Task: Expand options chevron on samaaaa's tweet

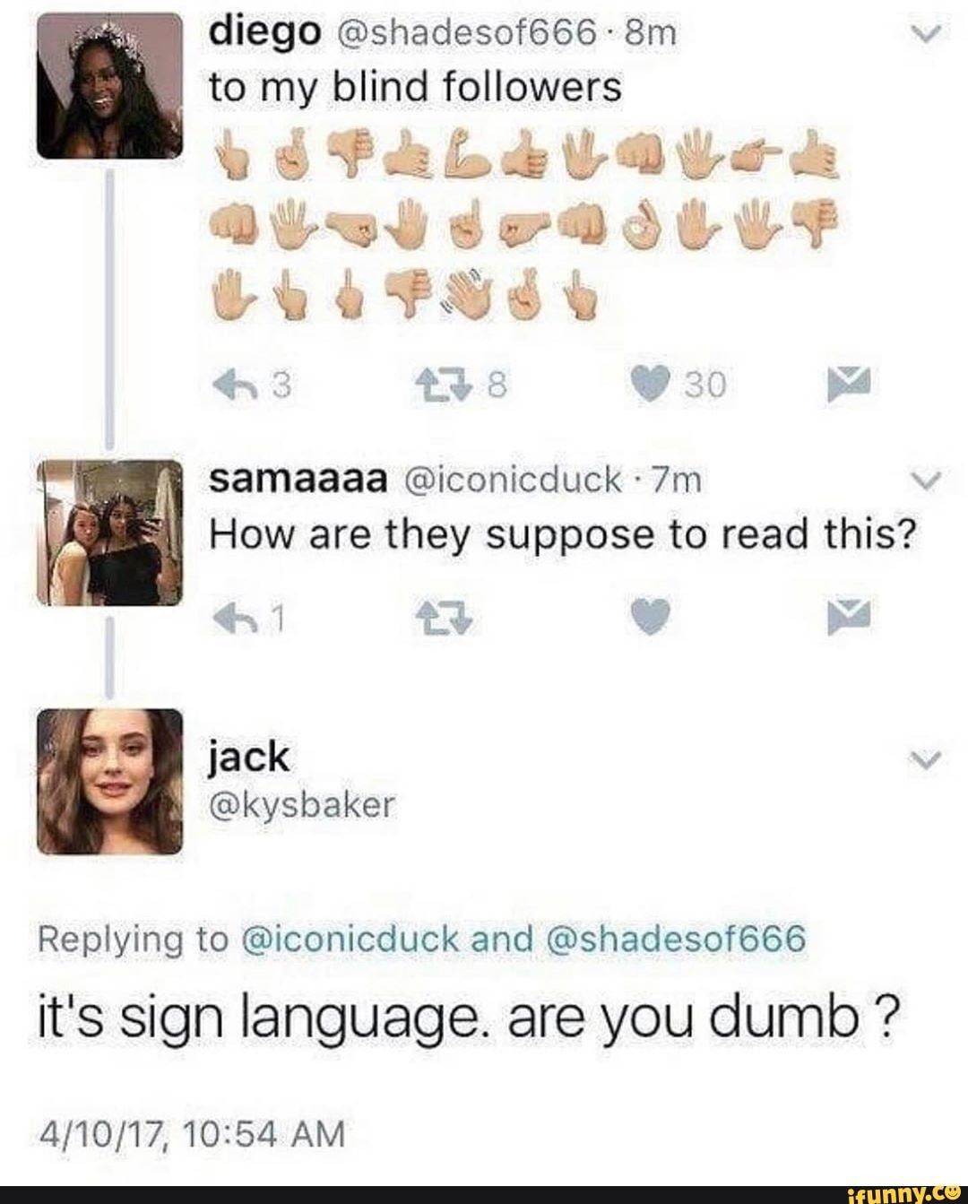Action: [929, 484]
